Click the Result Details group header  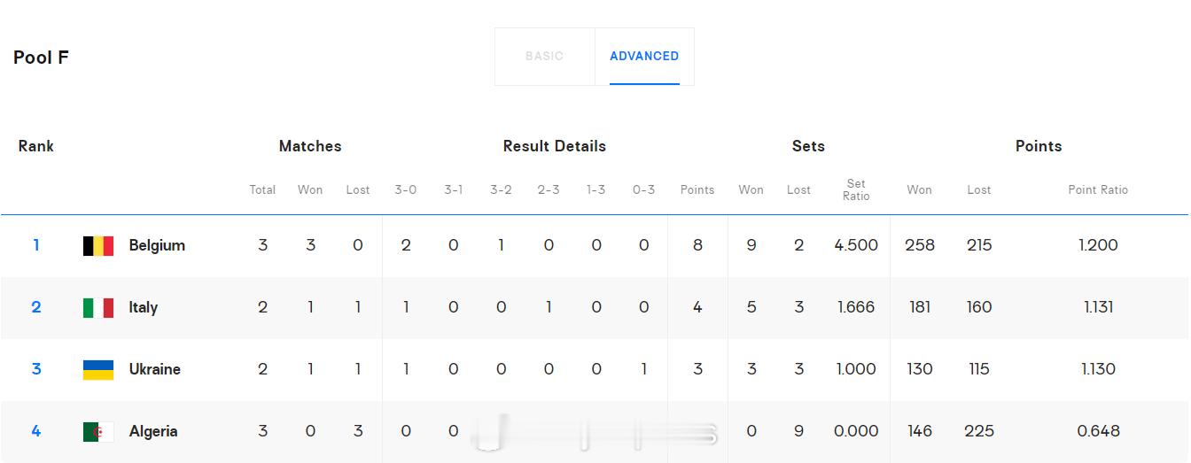pos(555,146)
